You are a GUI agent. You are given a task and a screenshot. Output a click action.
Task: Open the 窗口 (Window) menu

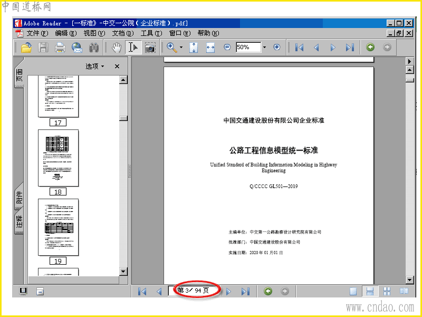point(180,33)
